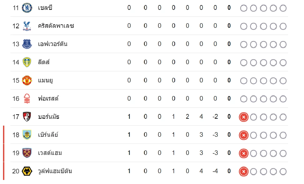Open team name เชลซี

click(45, 8)
